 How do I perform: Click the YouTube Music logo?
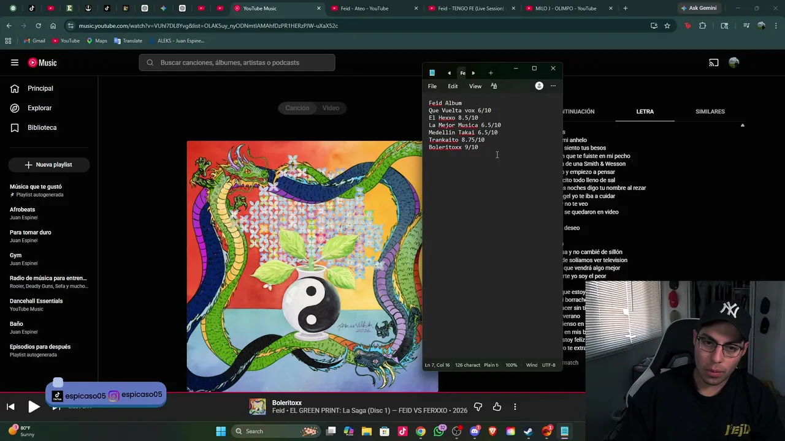42,62
